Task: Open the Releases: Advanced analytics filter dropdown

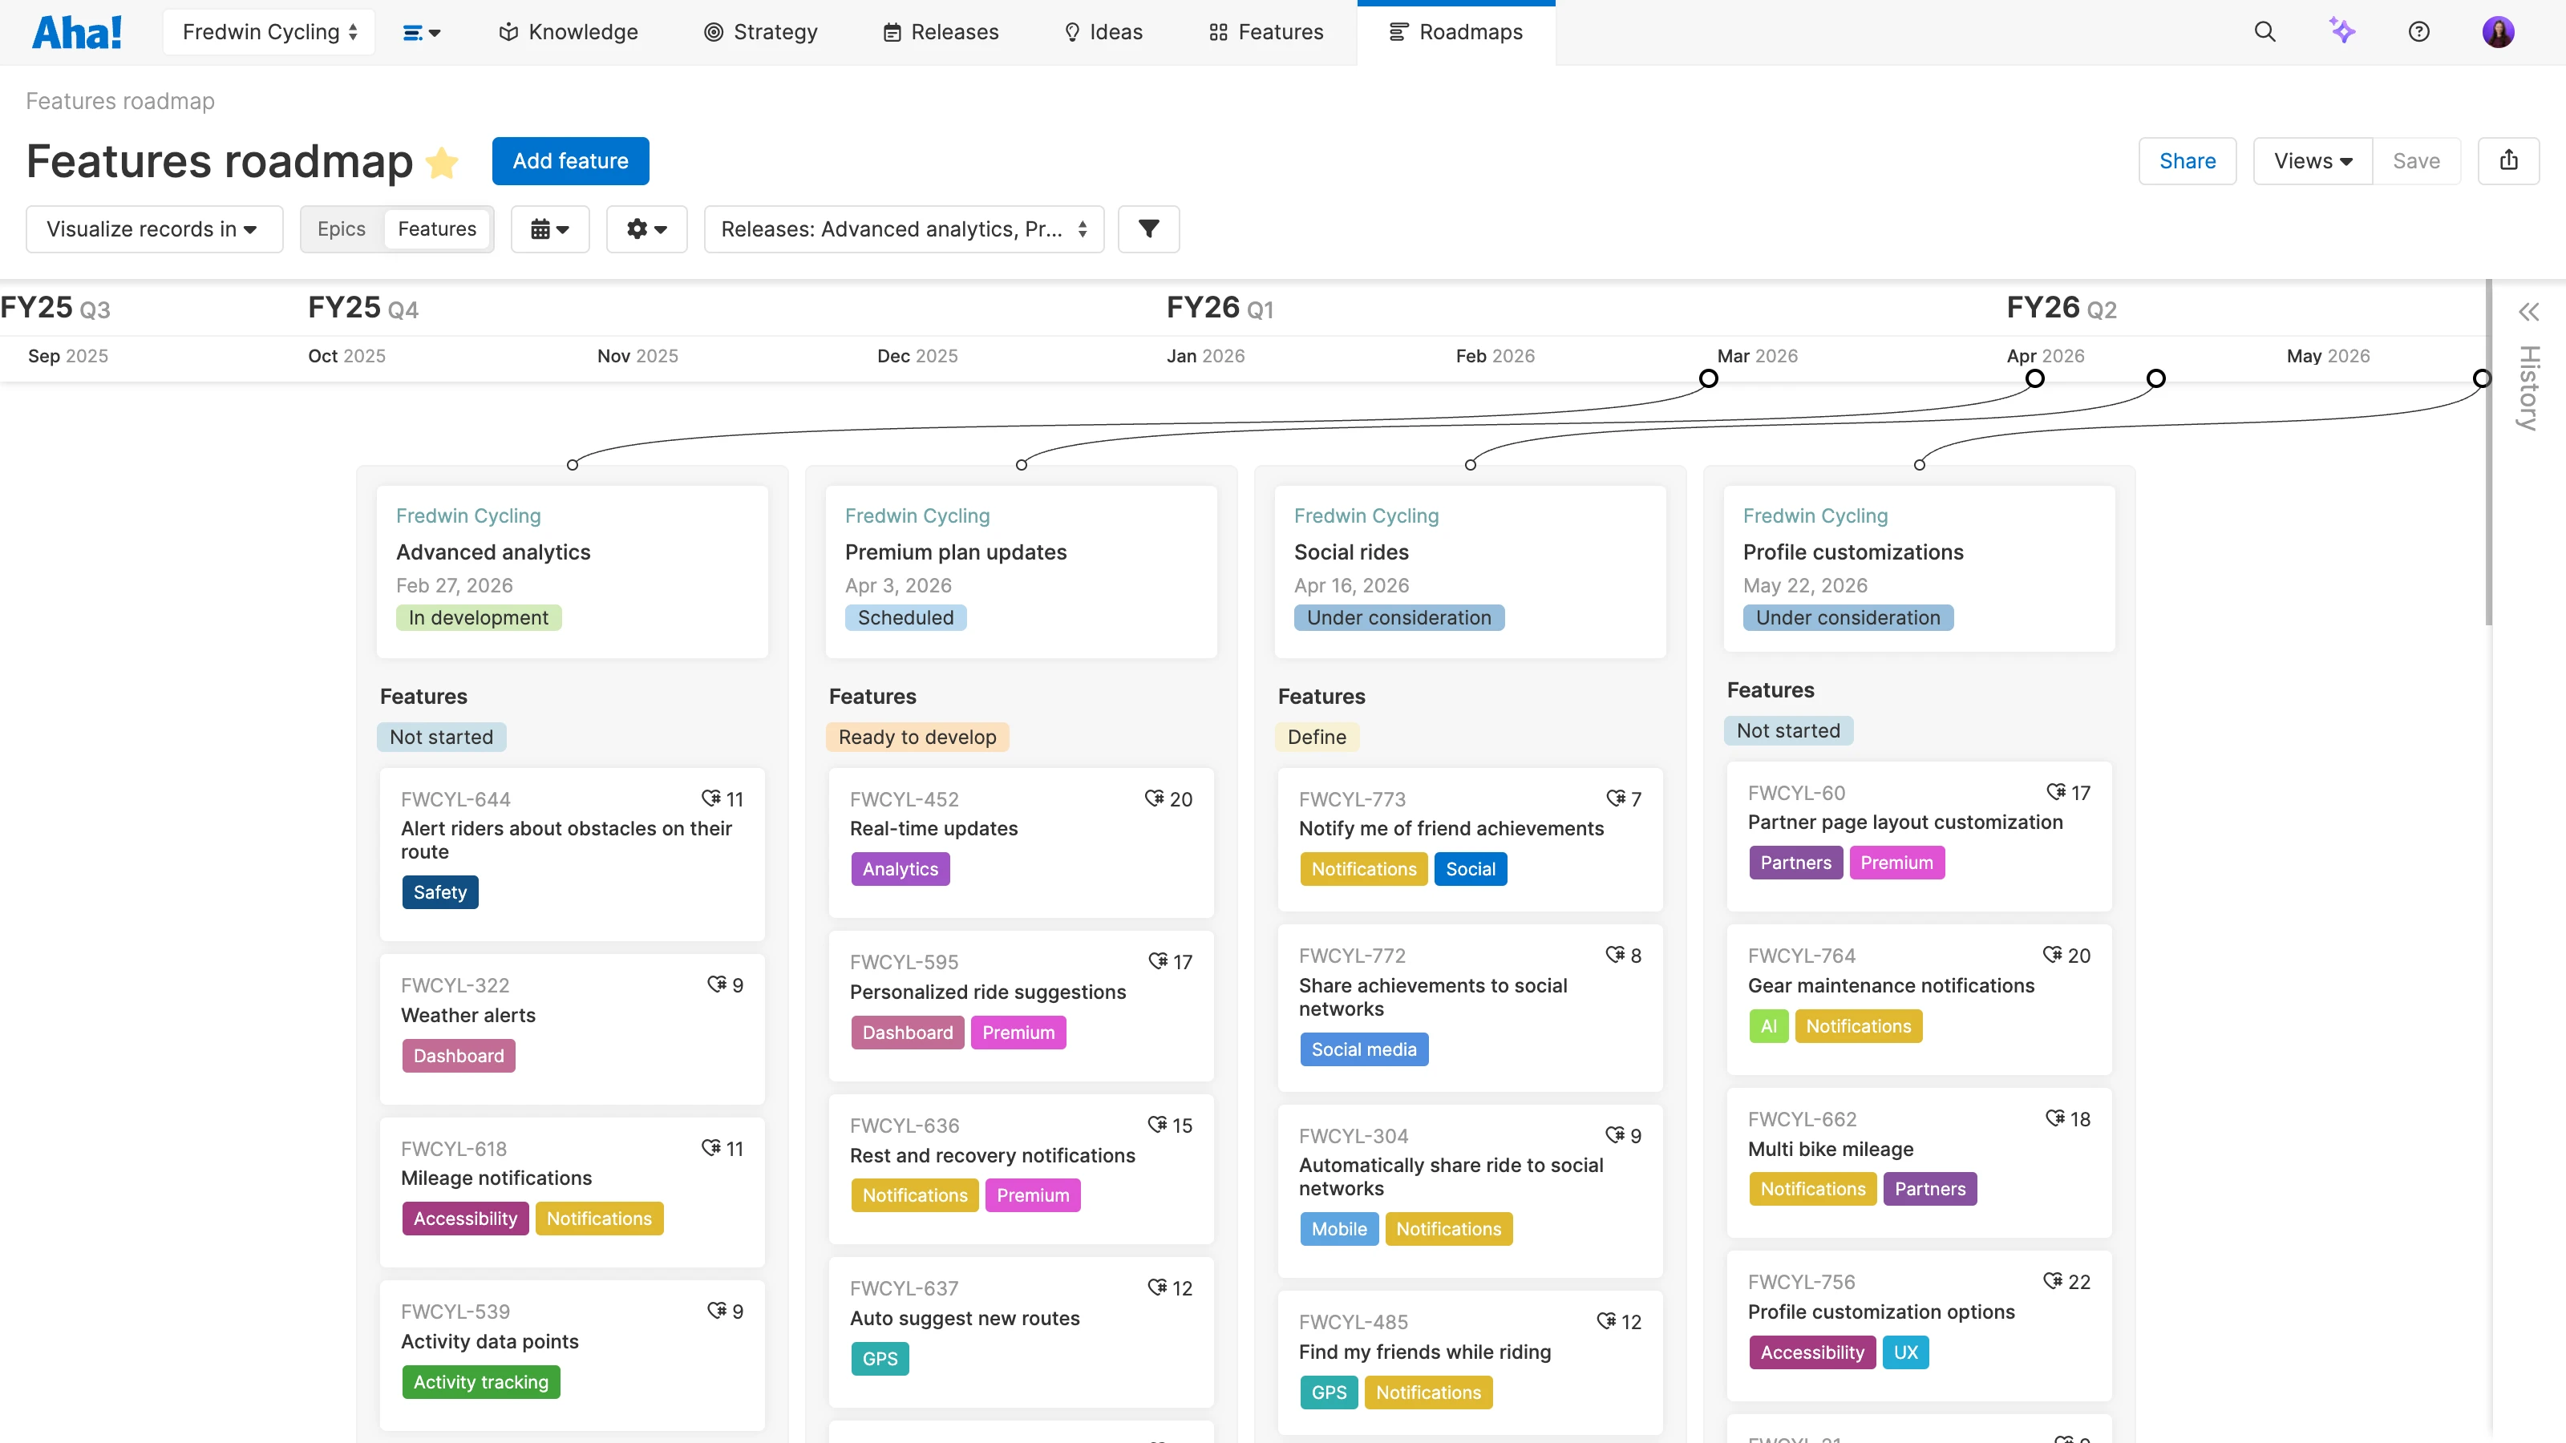Action: (902, 228)
